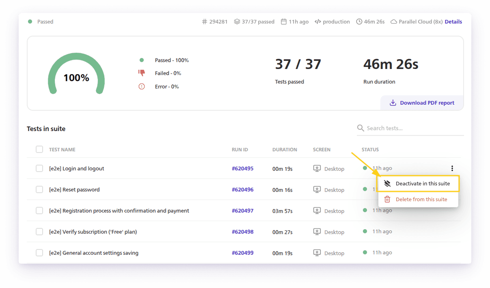The height and width of the screenshot is (288, 490).
Task: Click the cloud icon beside Parallel Cloud
Action: pos(393,22)
